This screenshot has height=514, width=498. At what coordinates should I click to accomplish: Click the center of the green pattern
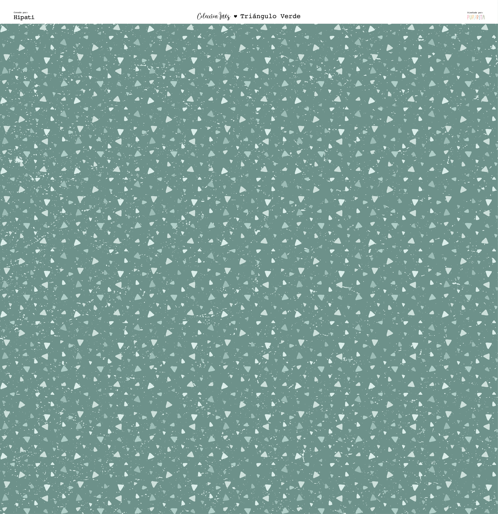249,269
